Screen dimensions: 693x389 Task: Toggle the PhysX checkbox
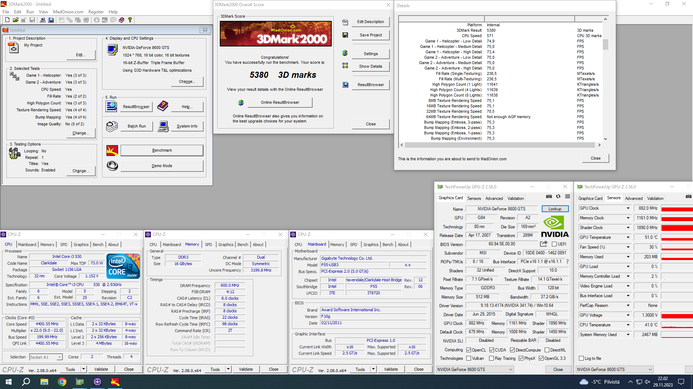pos(521,358)
